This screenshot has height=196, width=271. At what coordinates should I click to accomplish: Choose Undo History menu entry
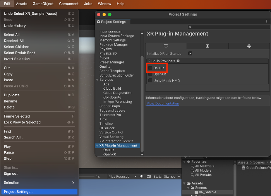coord(39,26)
